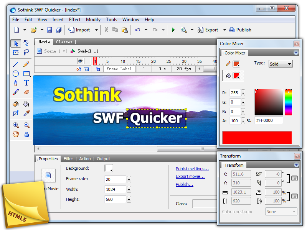
Task: Select the Zoom In tool
Action: [x=16, y=125]
